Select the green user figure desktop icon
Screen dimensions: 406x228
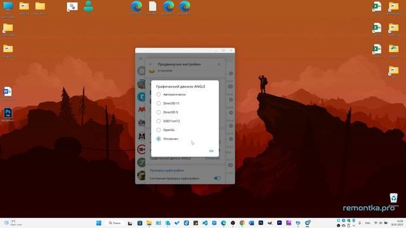point(88,7)
